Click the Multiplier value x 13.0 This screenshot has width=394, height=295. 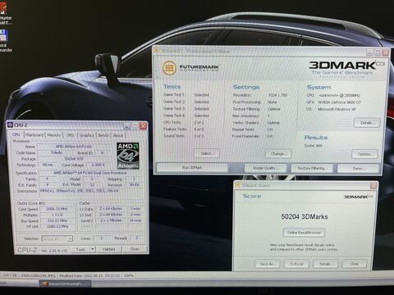tap(57, 215)
